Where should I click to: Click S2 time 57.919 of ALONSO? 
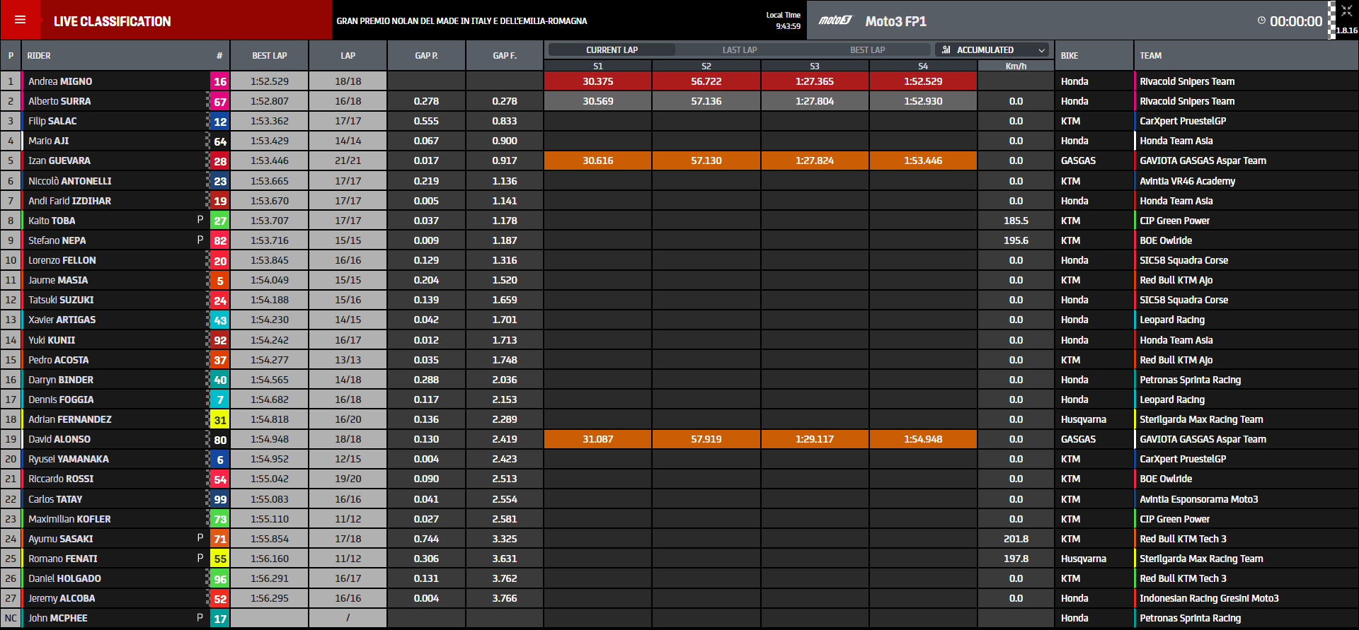tap(706, 439)
